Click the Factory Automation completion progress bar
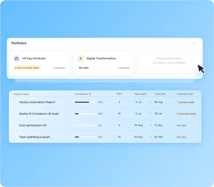The width and height of the screenshot is (214, 187). tap(85, 102)
